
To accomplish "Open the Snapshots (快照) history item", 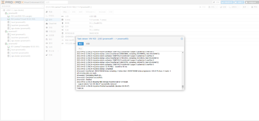I will (x=50, y=47).
